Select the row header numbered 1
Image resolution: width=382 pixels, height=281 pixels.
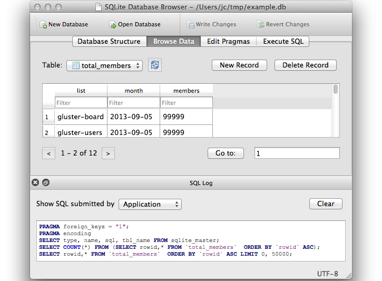[x=48, y=117]
